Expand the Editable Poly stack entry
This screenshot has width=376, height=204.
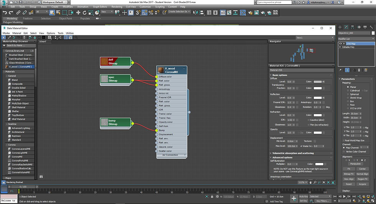pos(340,47)
